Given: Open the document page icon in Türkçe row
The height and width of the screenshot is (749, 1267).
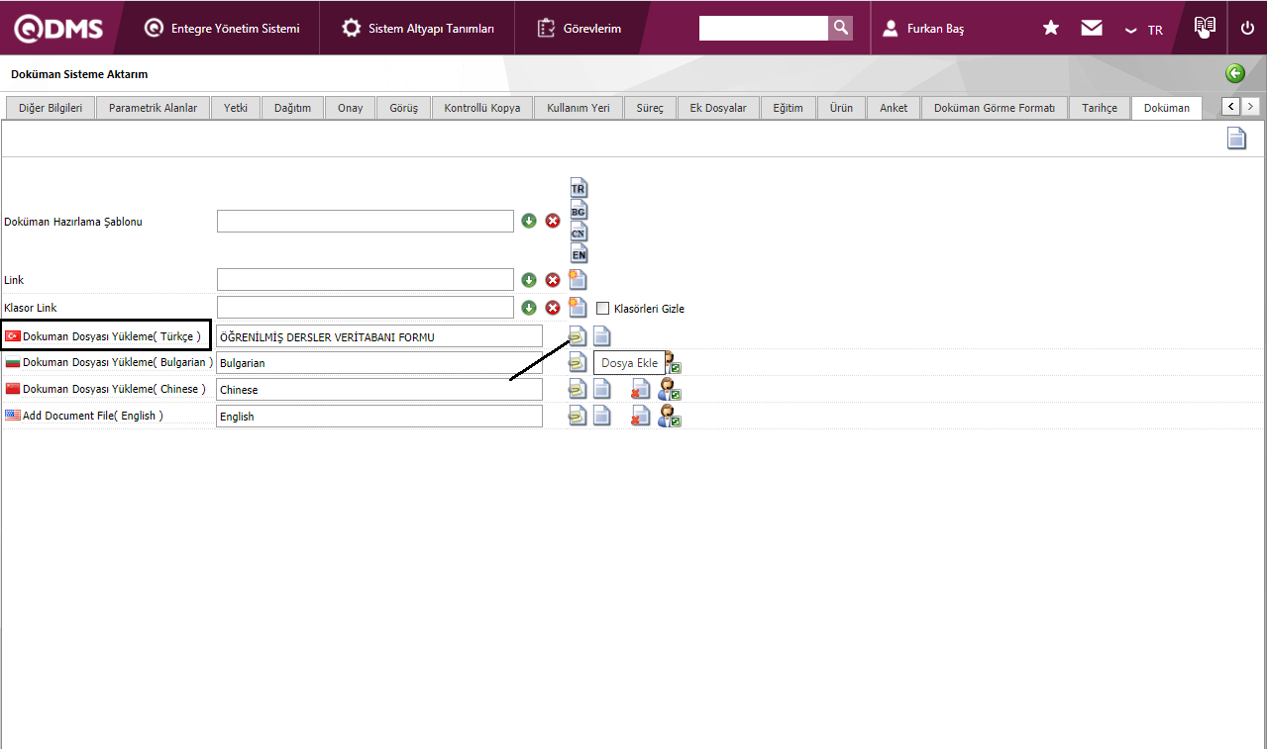Looking at the screenshot, I should pyautogui.click(x=601, y=336).
